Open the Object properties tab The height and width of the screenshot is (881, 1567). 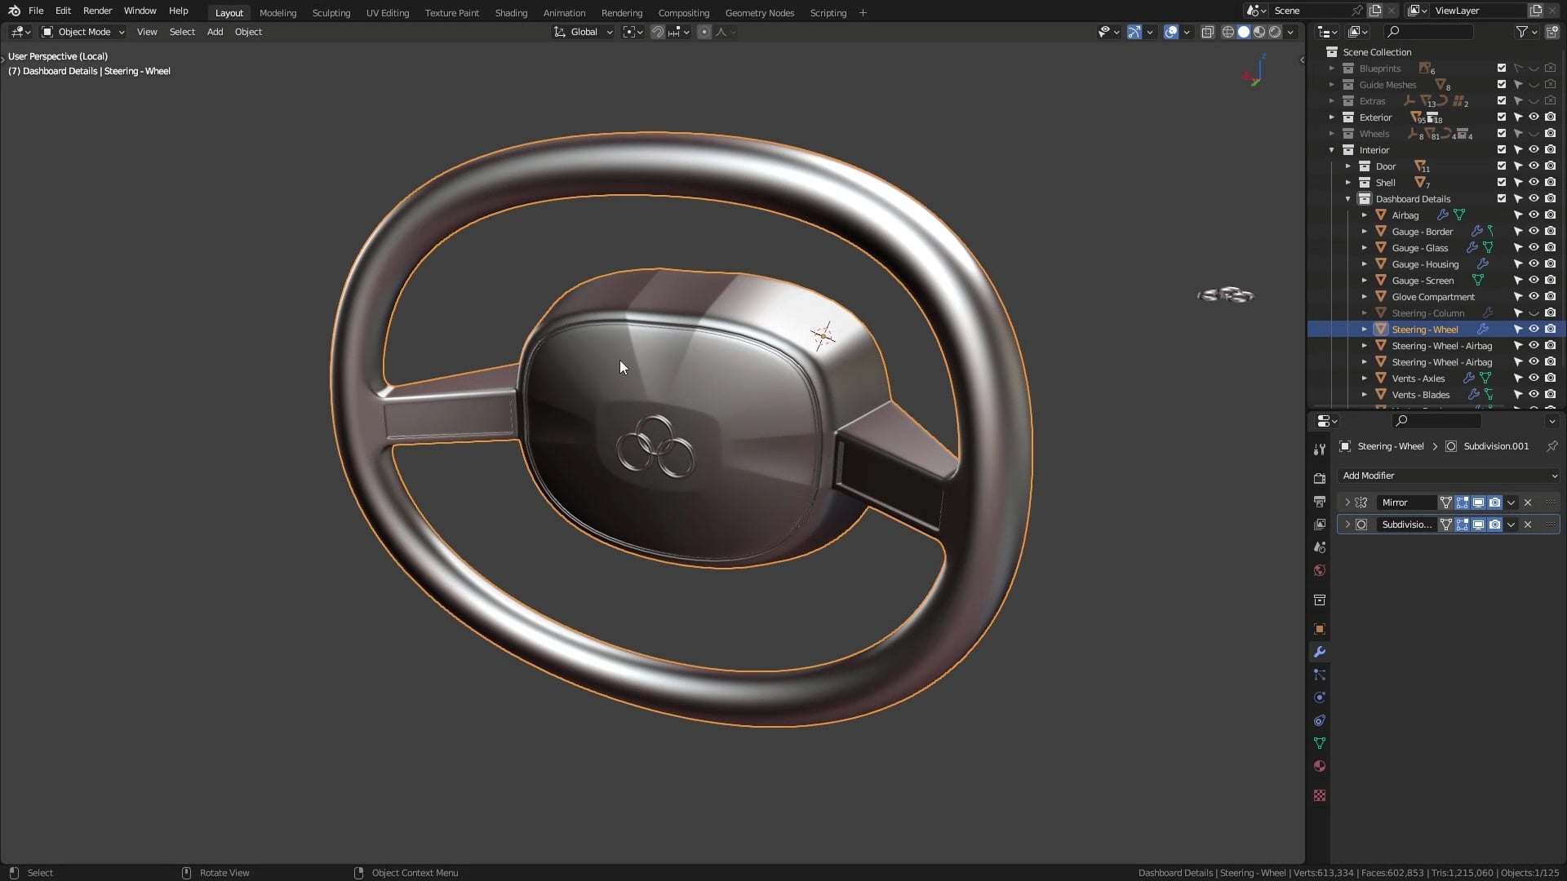1320,629
